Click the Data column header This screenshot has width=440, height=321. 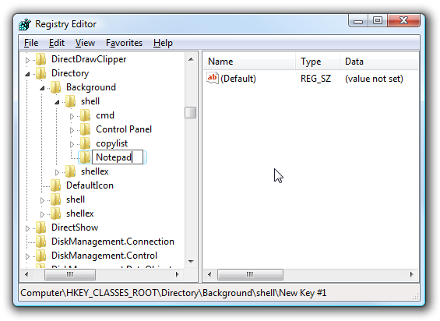379,62
